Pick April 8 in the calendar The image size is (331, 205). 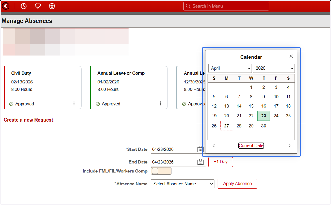(x=251, y=97)
